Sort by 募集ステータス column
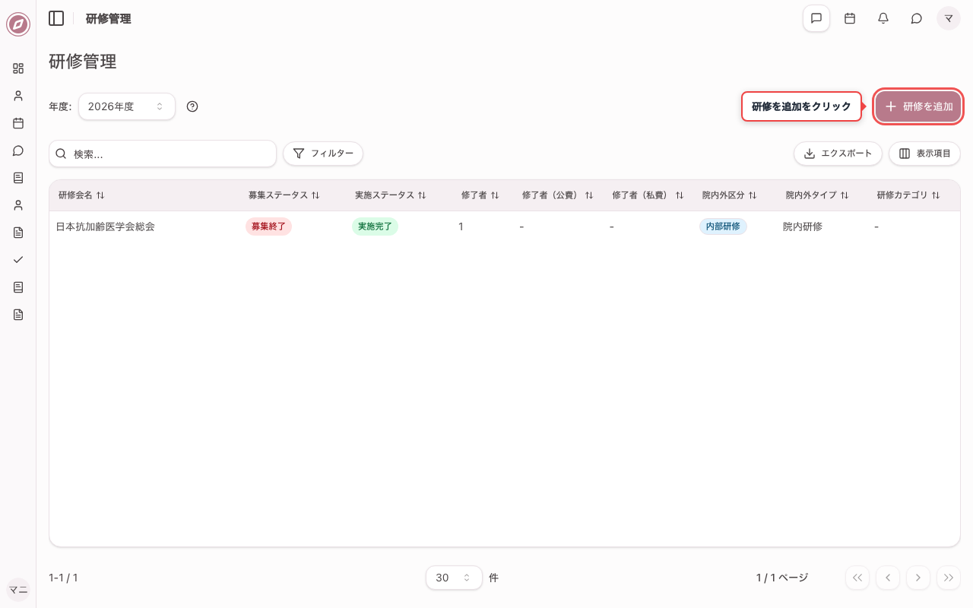The image size is (973, 608). click(x=284, y=195)
